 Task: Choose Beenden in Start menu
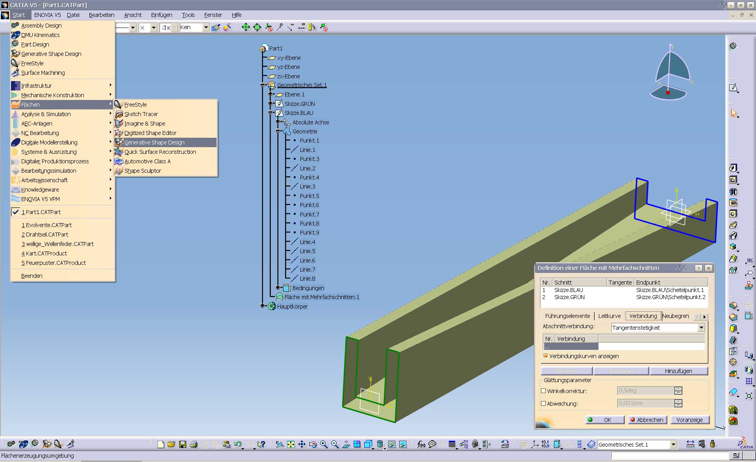32,276
